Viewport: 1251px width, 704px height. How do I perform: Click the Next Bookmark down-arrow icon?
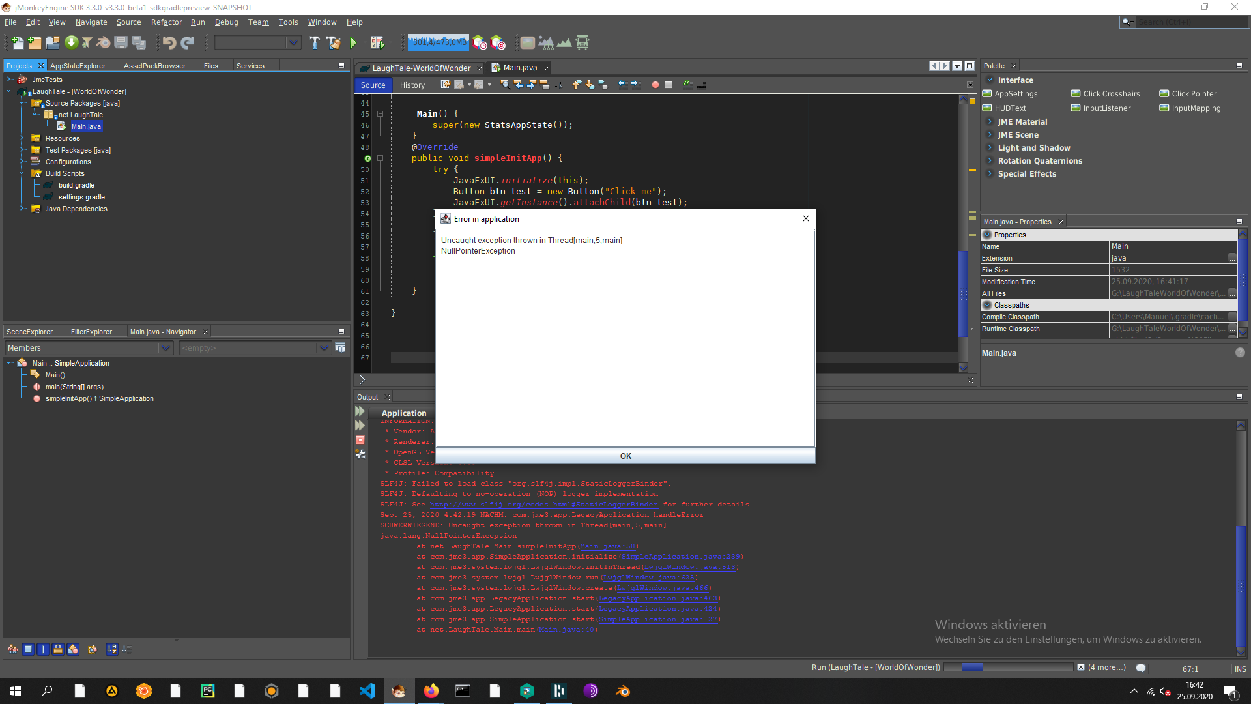click(590, 85)
